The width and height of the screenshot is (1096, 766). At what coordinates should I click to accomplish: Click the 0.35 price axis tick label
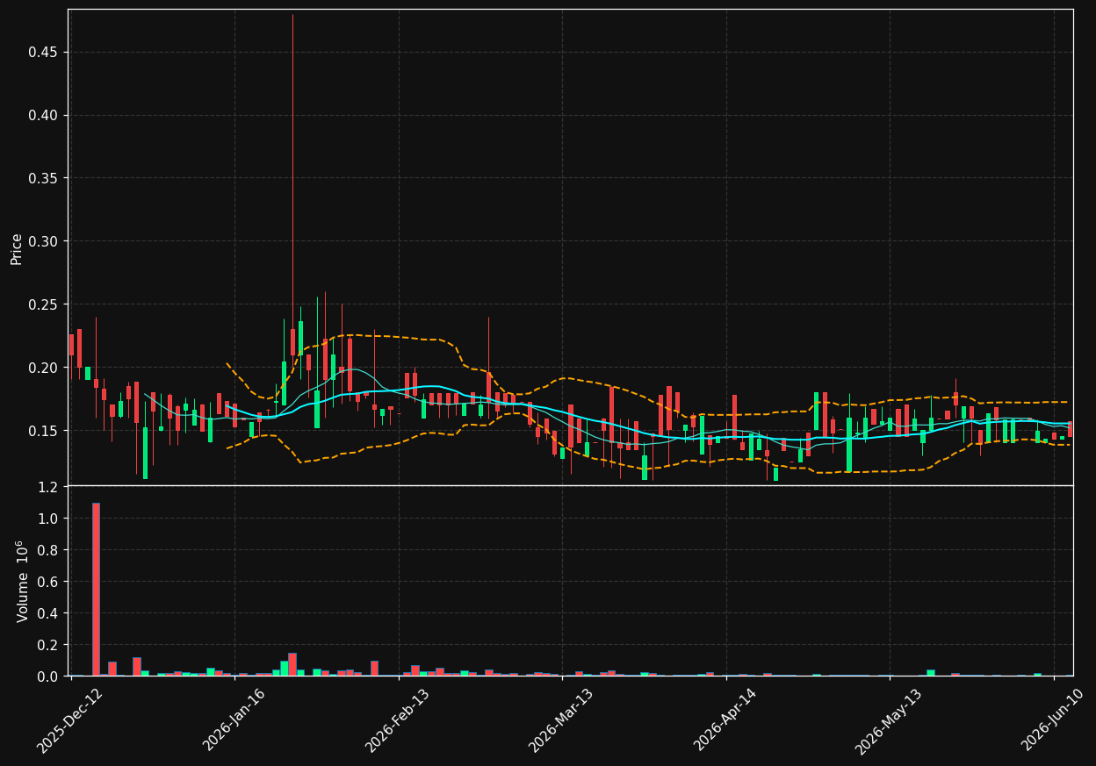[x=43, y=178]
